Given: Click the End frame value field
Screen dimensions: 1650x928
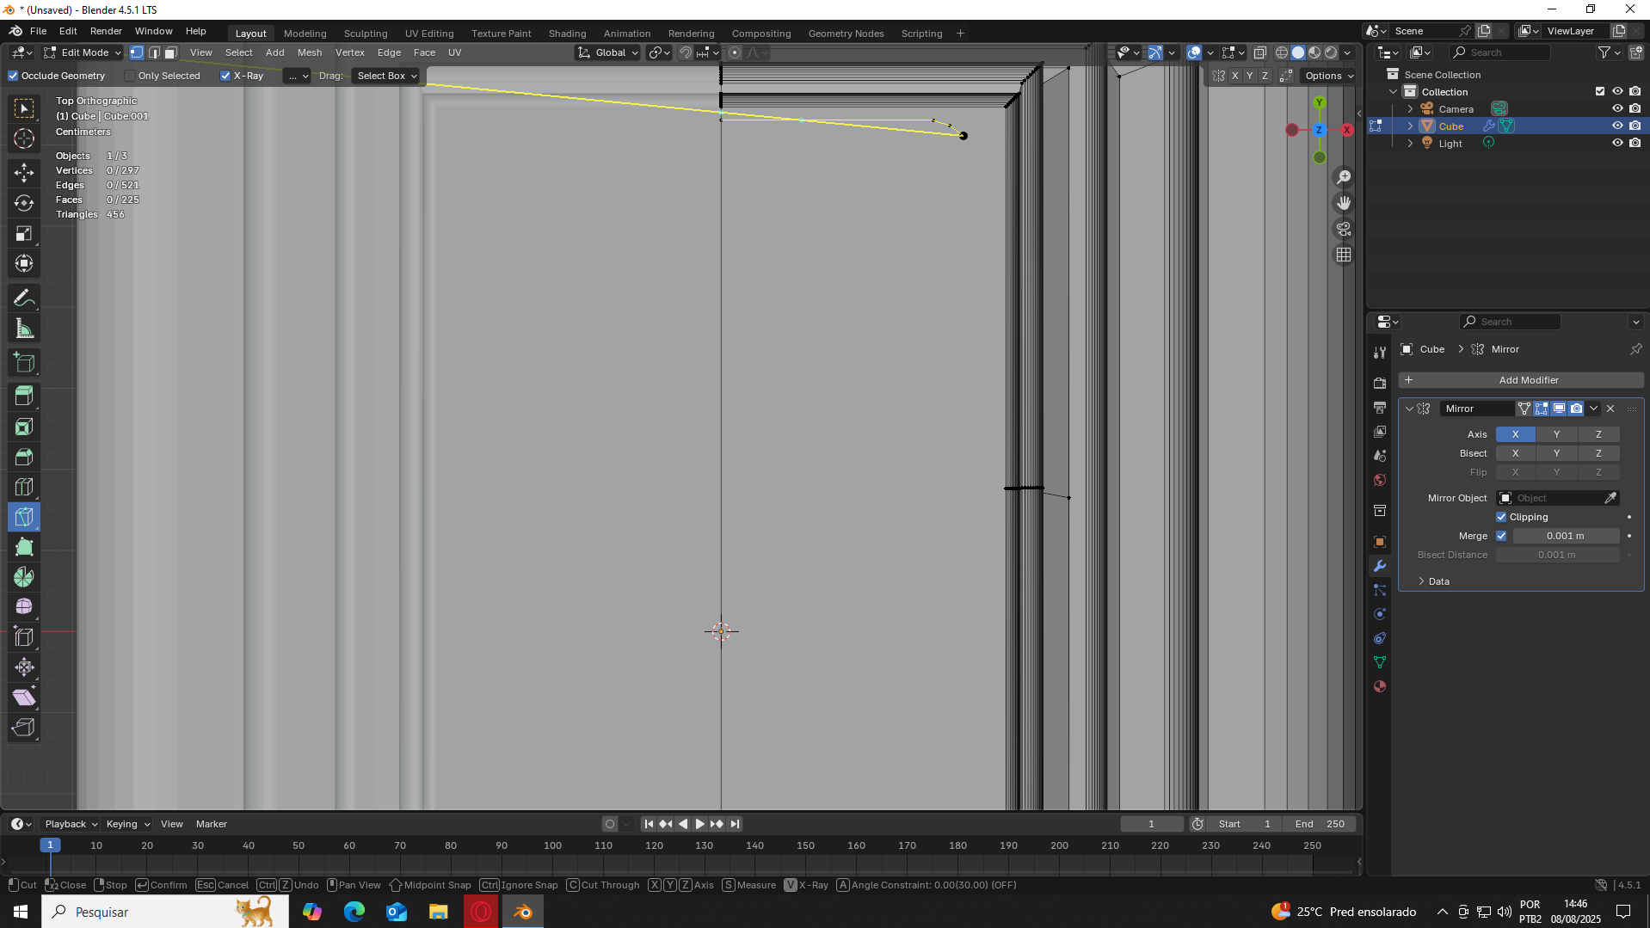Looking at the screenshot, I should (1320, 824).
